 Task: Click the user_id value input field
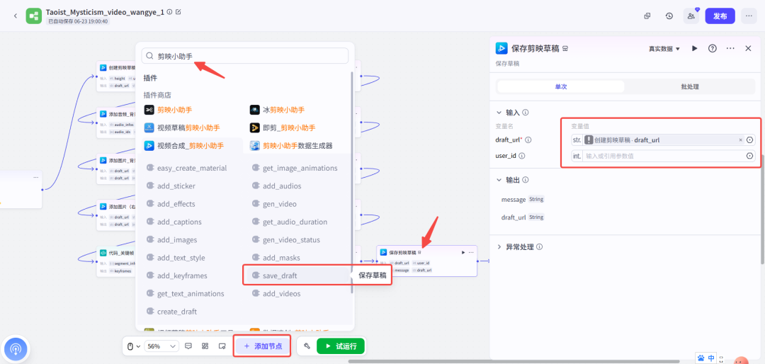point(663,156)
